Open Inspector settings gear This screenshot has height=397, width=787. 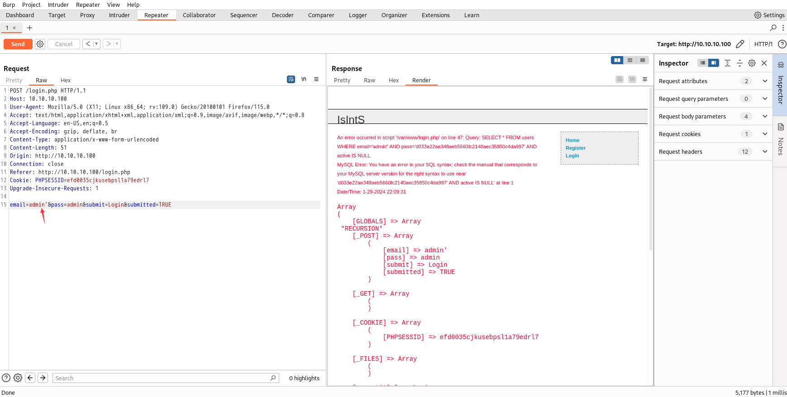pos(752,63)
